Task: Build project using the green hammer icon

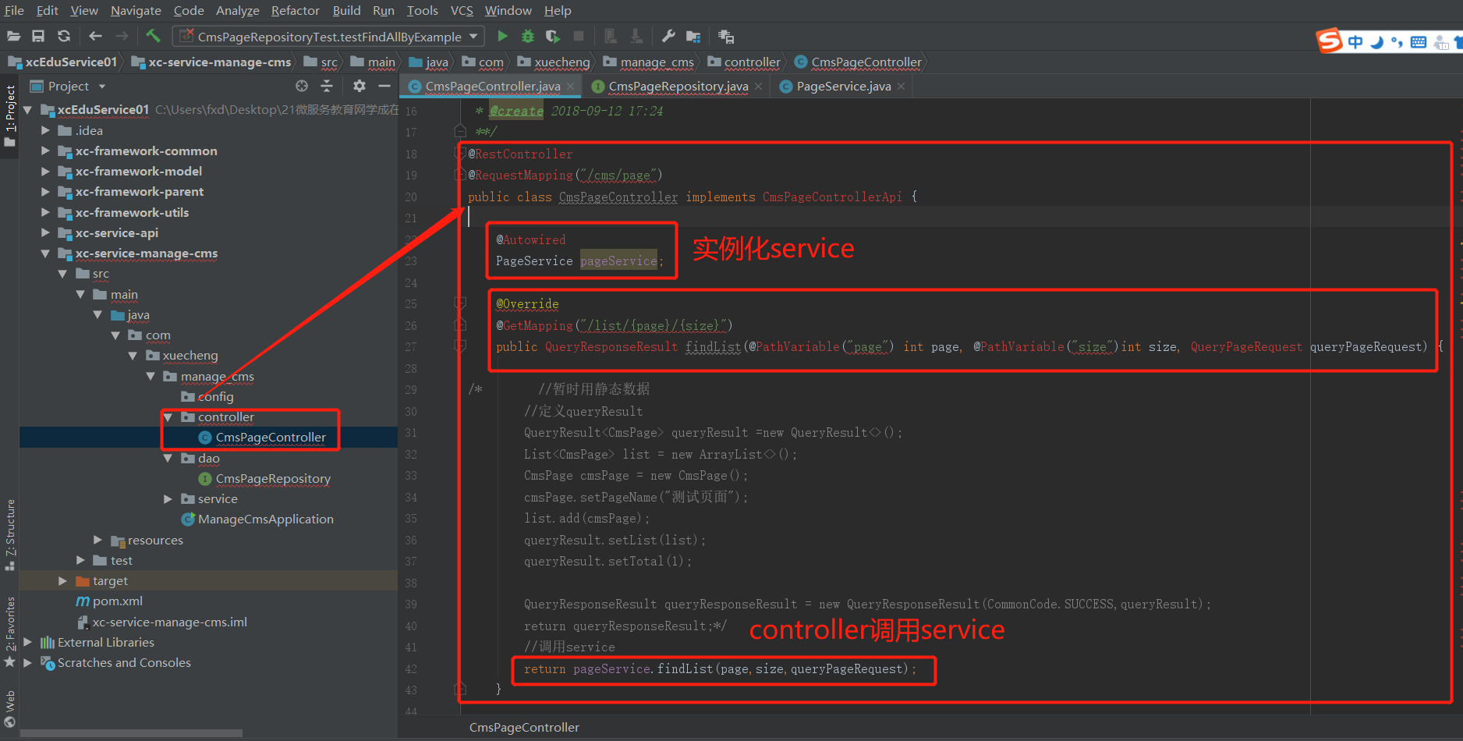Action: [153, 36]
